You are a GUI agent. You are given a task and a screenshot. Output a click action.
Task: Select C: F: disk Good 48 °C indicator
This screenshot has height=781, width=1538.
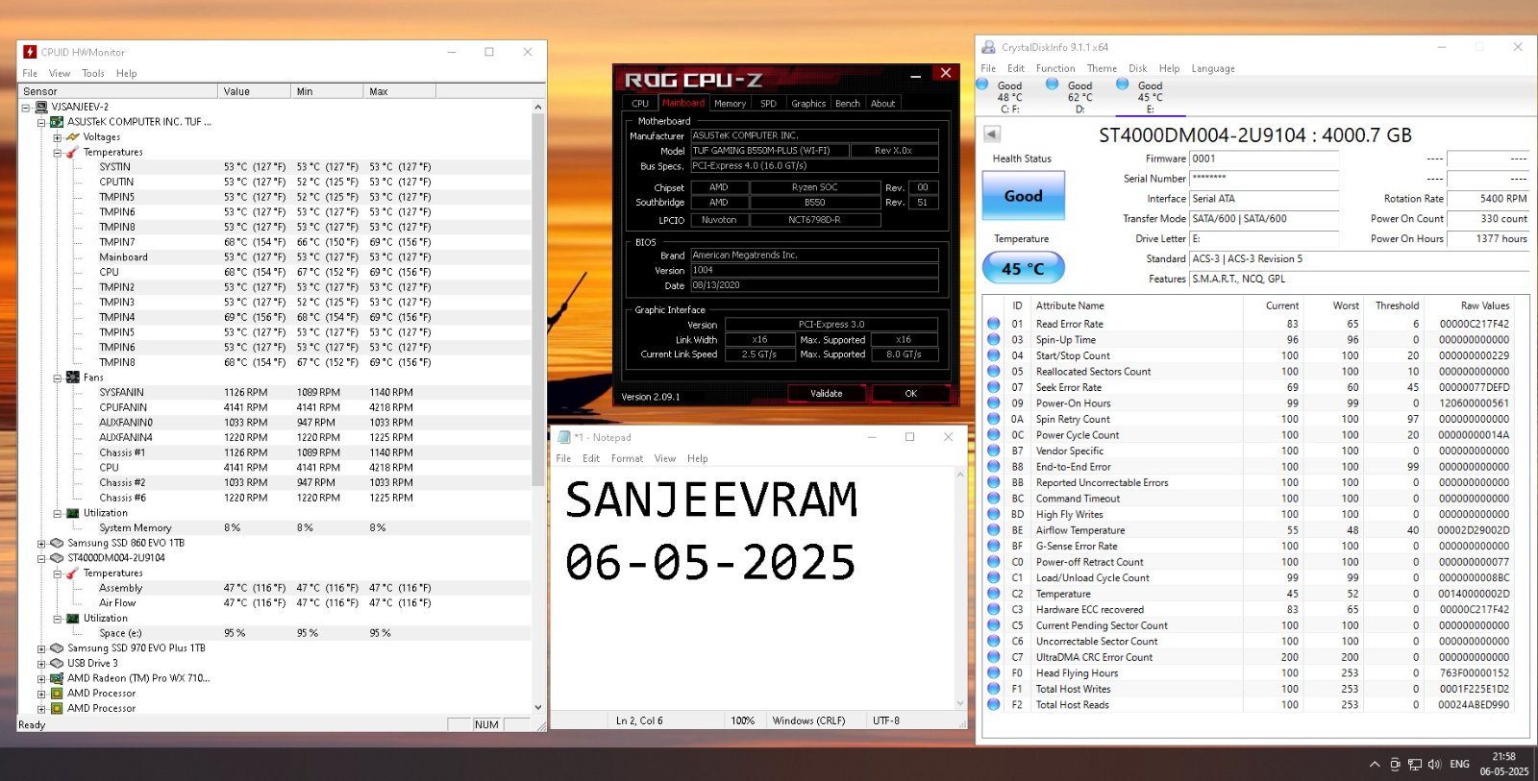(x=1001, y=96)
